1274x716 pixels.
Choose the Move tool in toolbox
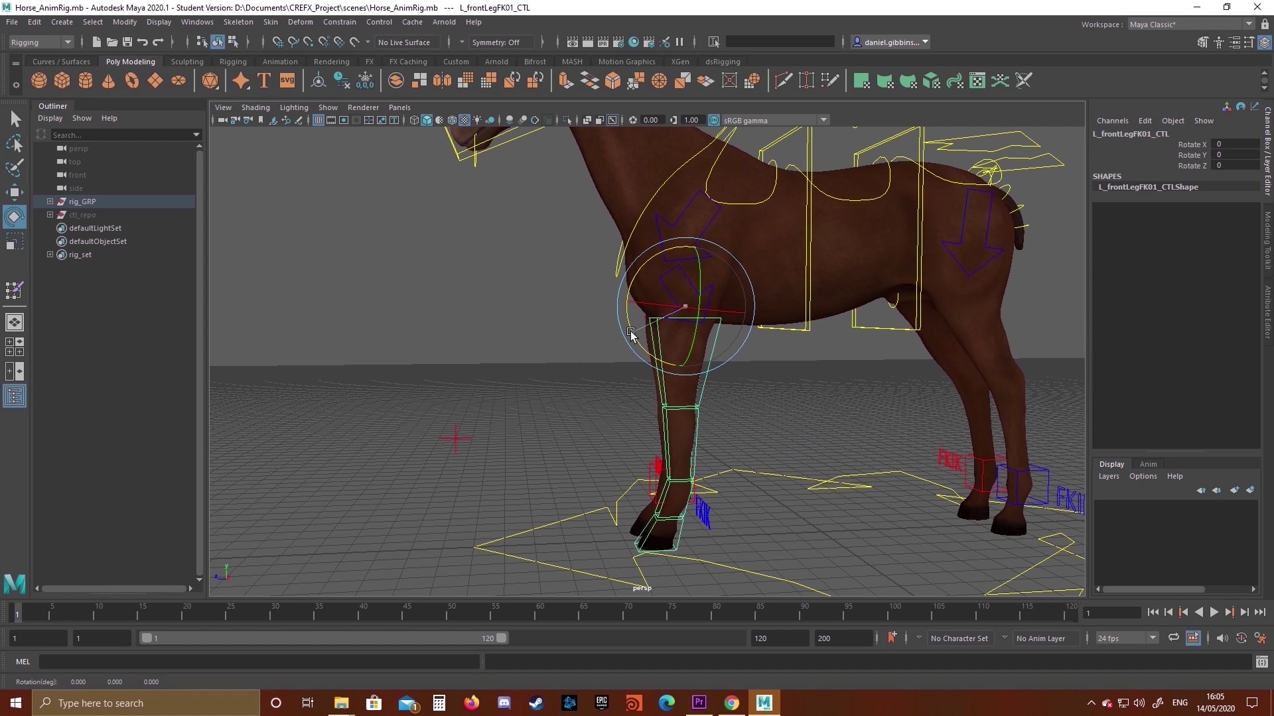15,192
